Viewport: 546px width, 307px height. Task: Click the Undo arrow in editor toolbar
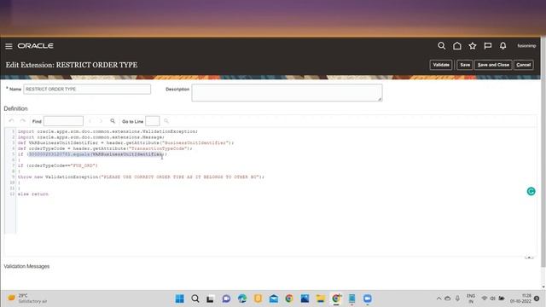11,121
